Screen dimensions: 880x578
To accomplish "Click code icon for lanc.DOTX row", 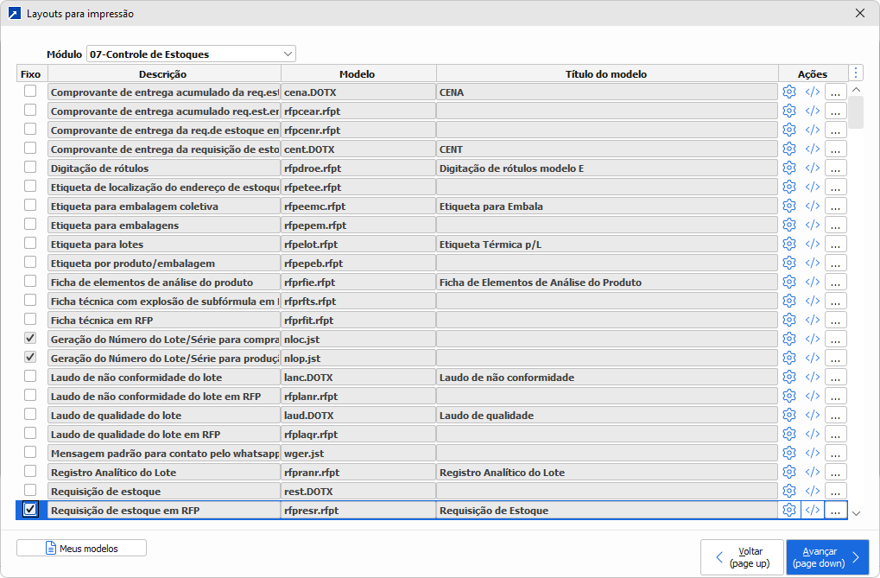I will [x=812, y=377].
